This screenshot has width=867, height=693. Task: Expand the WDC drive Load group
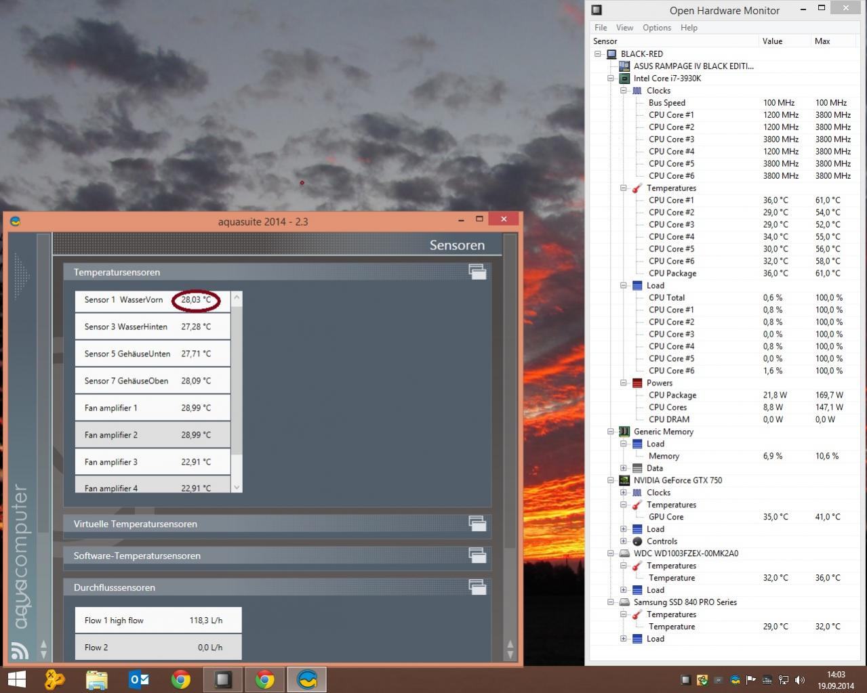coord(624,590)
